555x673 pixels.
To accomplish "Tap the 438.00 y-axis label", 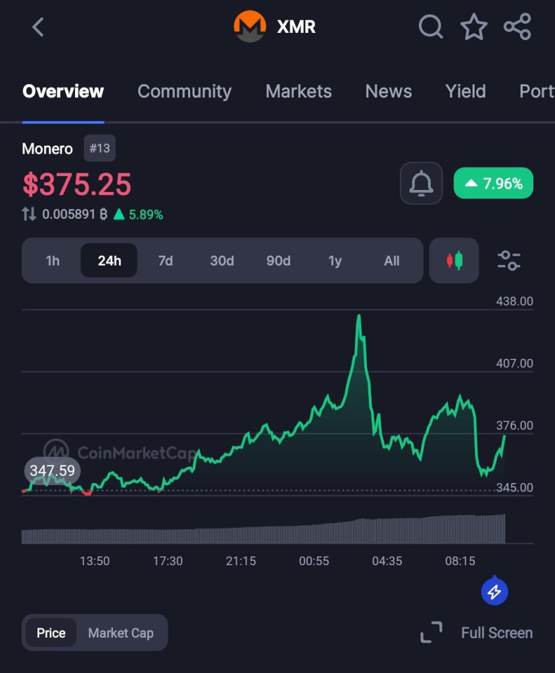I will (514, 301).
